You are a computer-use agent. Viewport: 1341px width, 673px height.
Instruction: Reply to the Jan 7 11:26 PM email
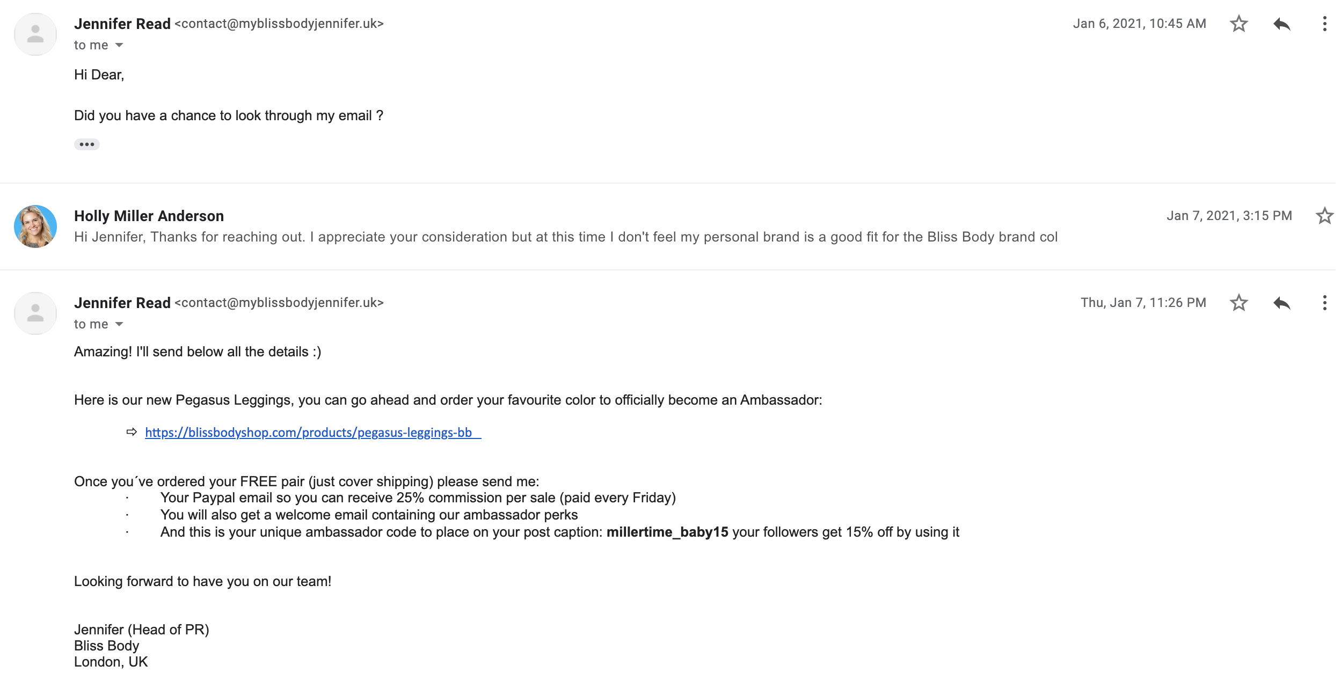1281,303
